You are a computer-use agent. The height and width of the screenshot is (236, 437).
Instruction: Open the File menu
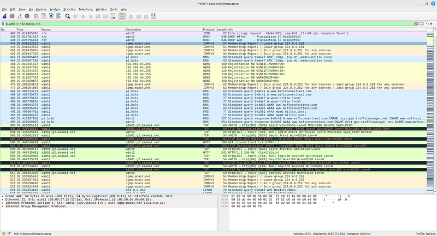click(x=4, y=9)
